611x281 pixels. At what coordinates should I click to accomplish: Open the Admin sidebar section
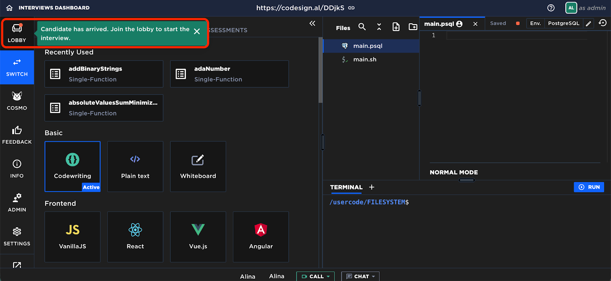pos(17,203)
